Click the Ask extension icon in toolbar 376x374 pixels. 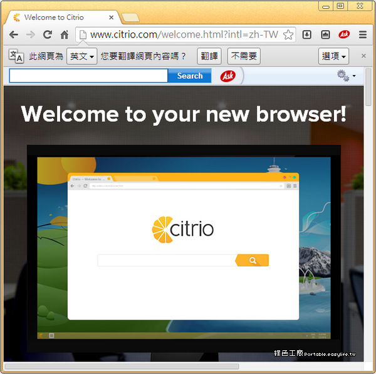[x=344, y=34]
